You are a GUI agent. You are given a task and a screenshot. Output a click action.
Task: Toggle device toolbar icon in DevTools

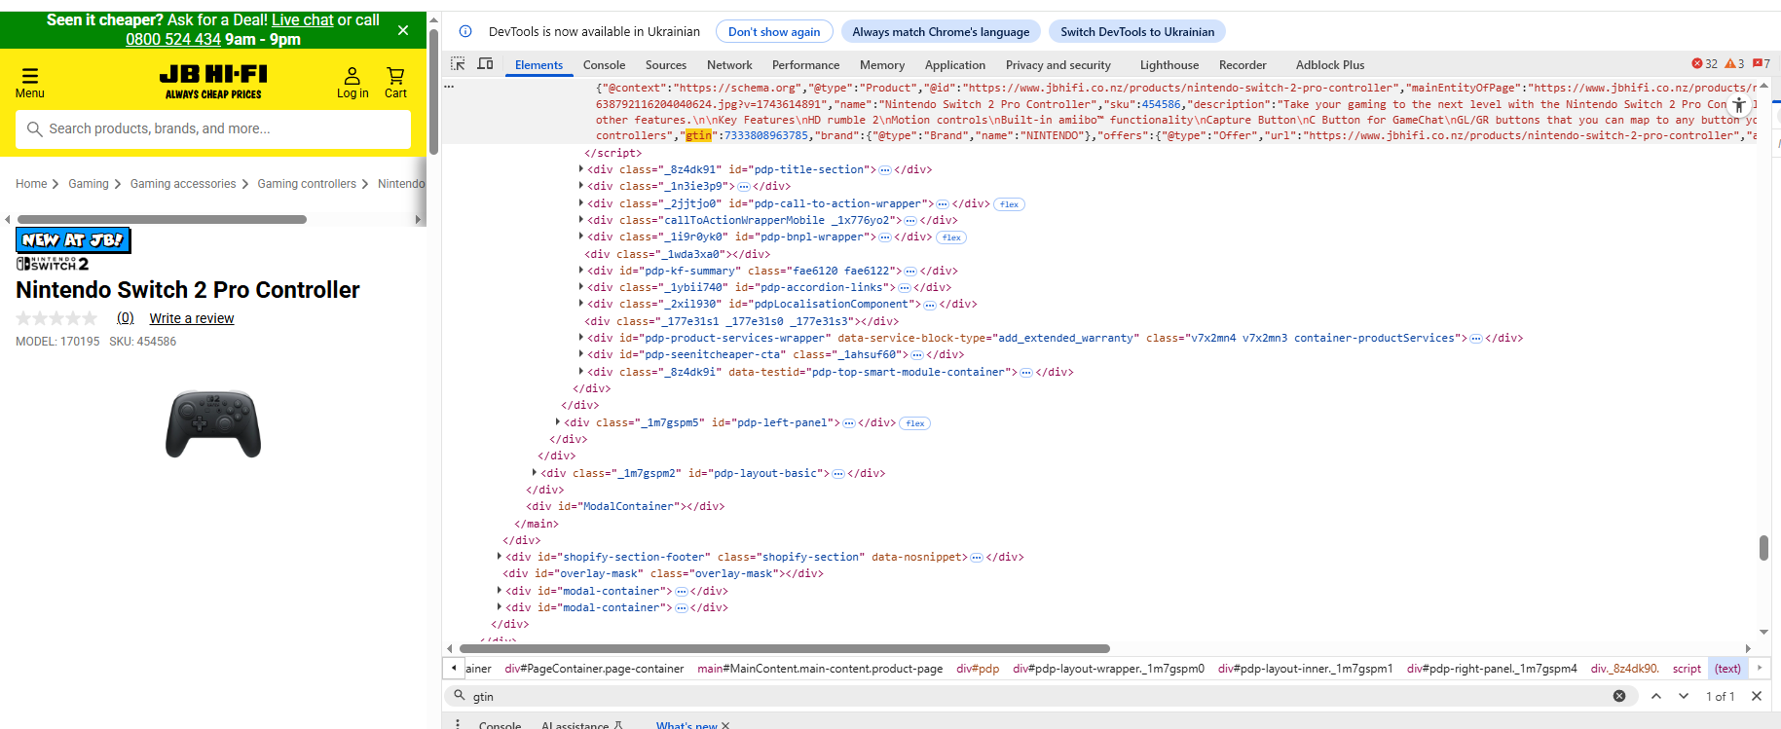[485, 64]
